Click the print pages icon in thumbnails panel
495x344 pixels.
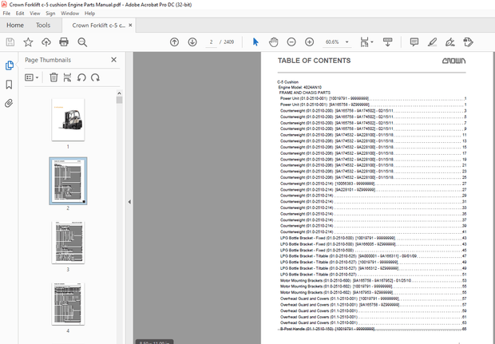coord(67,77)
